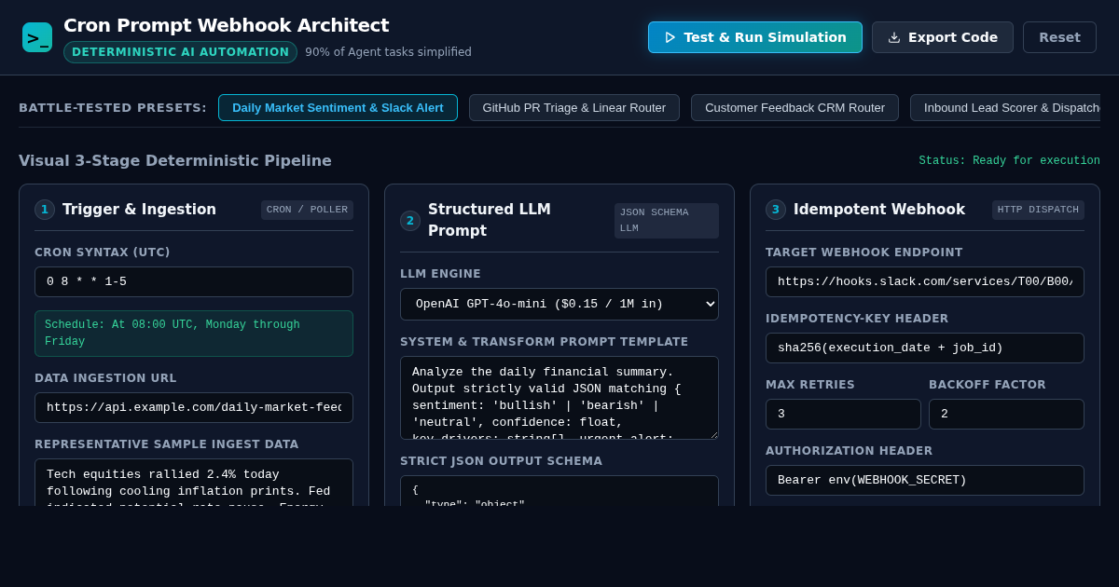The image size is (1119, 587).
Task: Click the step 1 number badge
Action: 45,210
